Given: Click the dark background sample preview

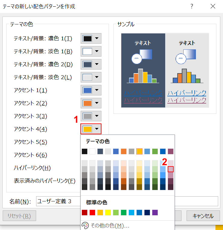Looking at the screenshot, I should 143,70.
